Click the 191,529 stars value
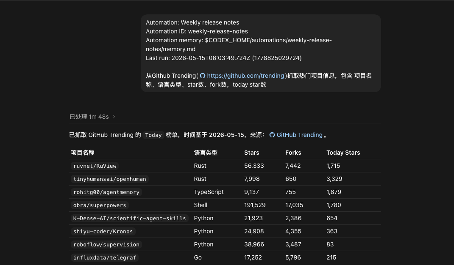This screenshot has width=454, height=265. click(255, 205)
